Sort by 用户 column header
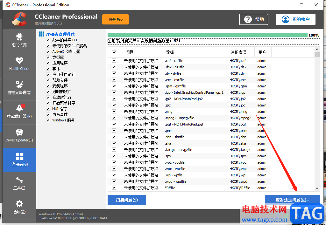Screen dimensions: 326x225 (x=263, y=52)
